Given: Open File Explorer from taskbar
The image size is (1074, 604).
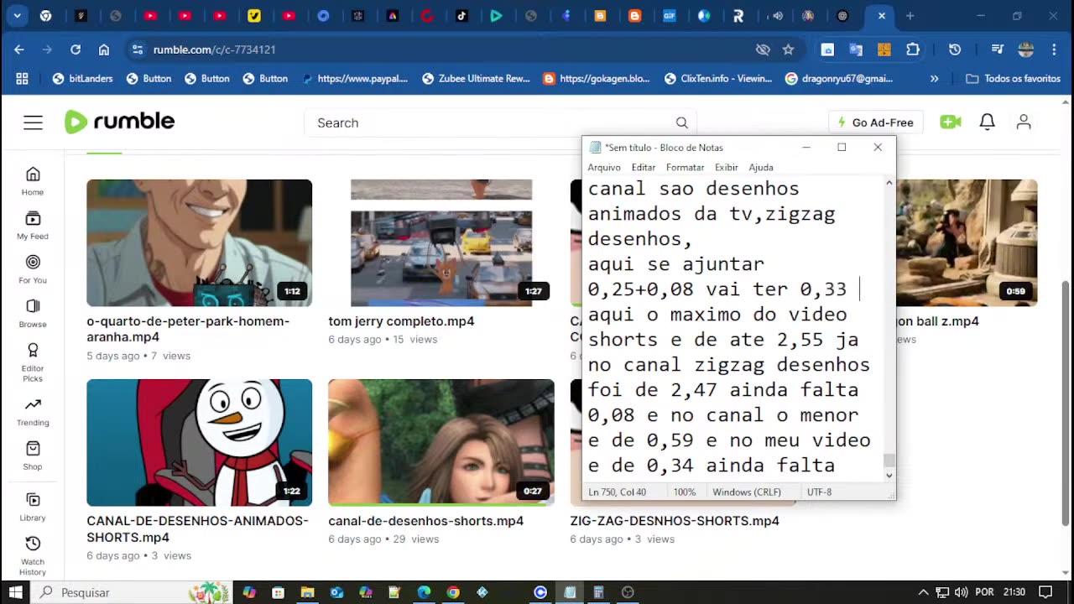Looking at the screenshot, I should 307,592.
